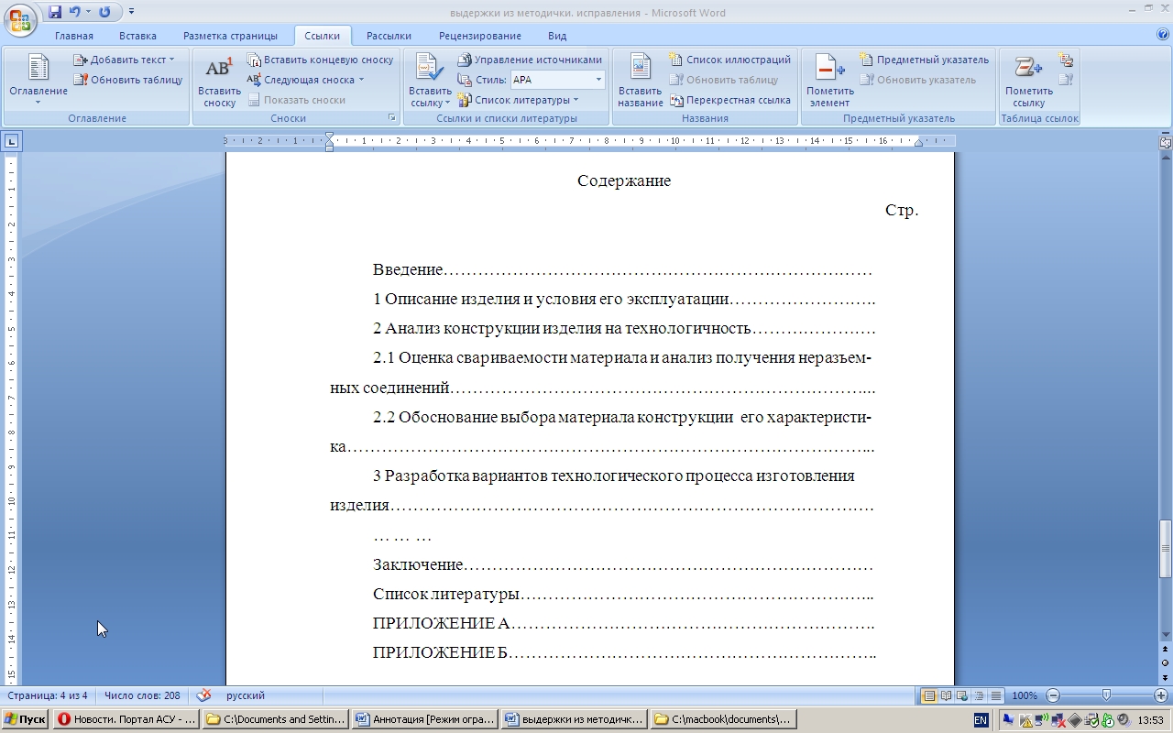The image size is (1173, 733).
Task: Select Full Screen Reading view
Action: click(947, 695)
